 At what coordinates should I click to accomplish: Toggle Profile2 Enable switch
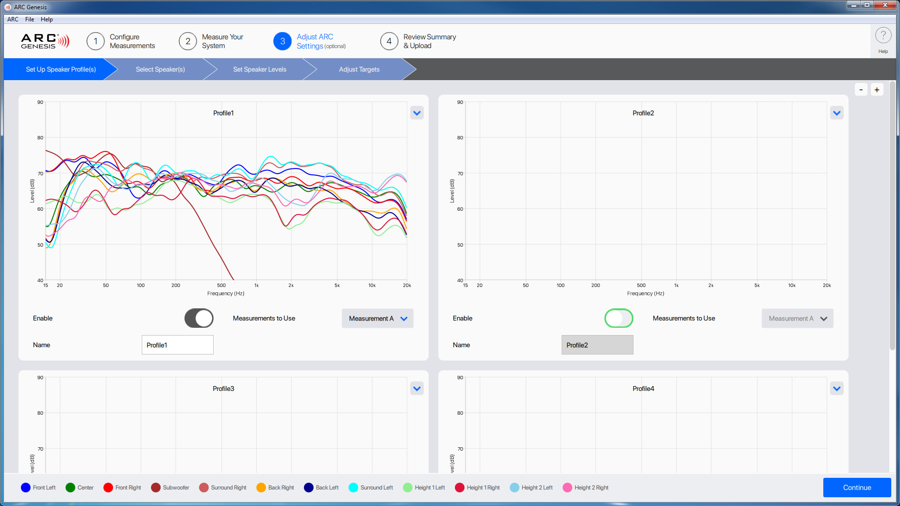pos(619,319)
